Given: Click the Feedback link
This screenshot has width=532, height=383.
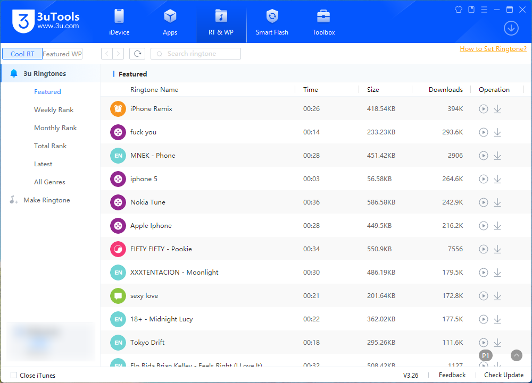Looking at the screenshot, I should coord(452,375).
